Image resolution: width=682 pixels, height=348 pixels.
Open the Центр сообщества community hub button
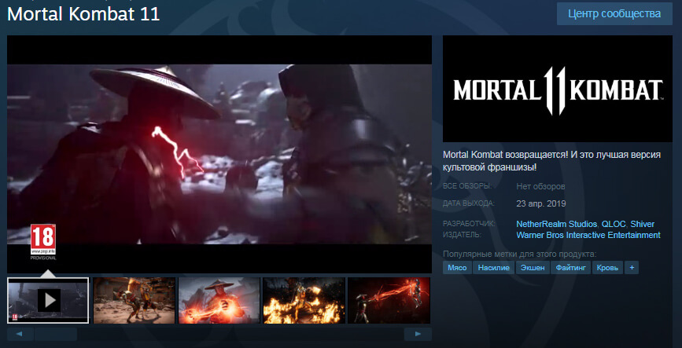click(x=614, y=13)
